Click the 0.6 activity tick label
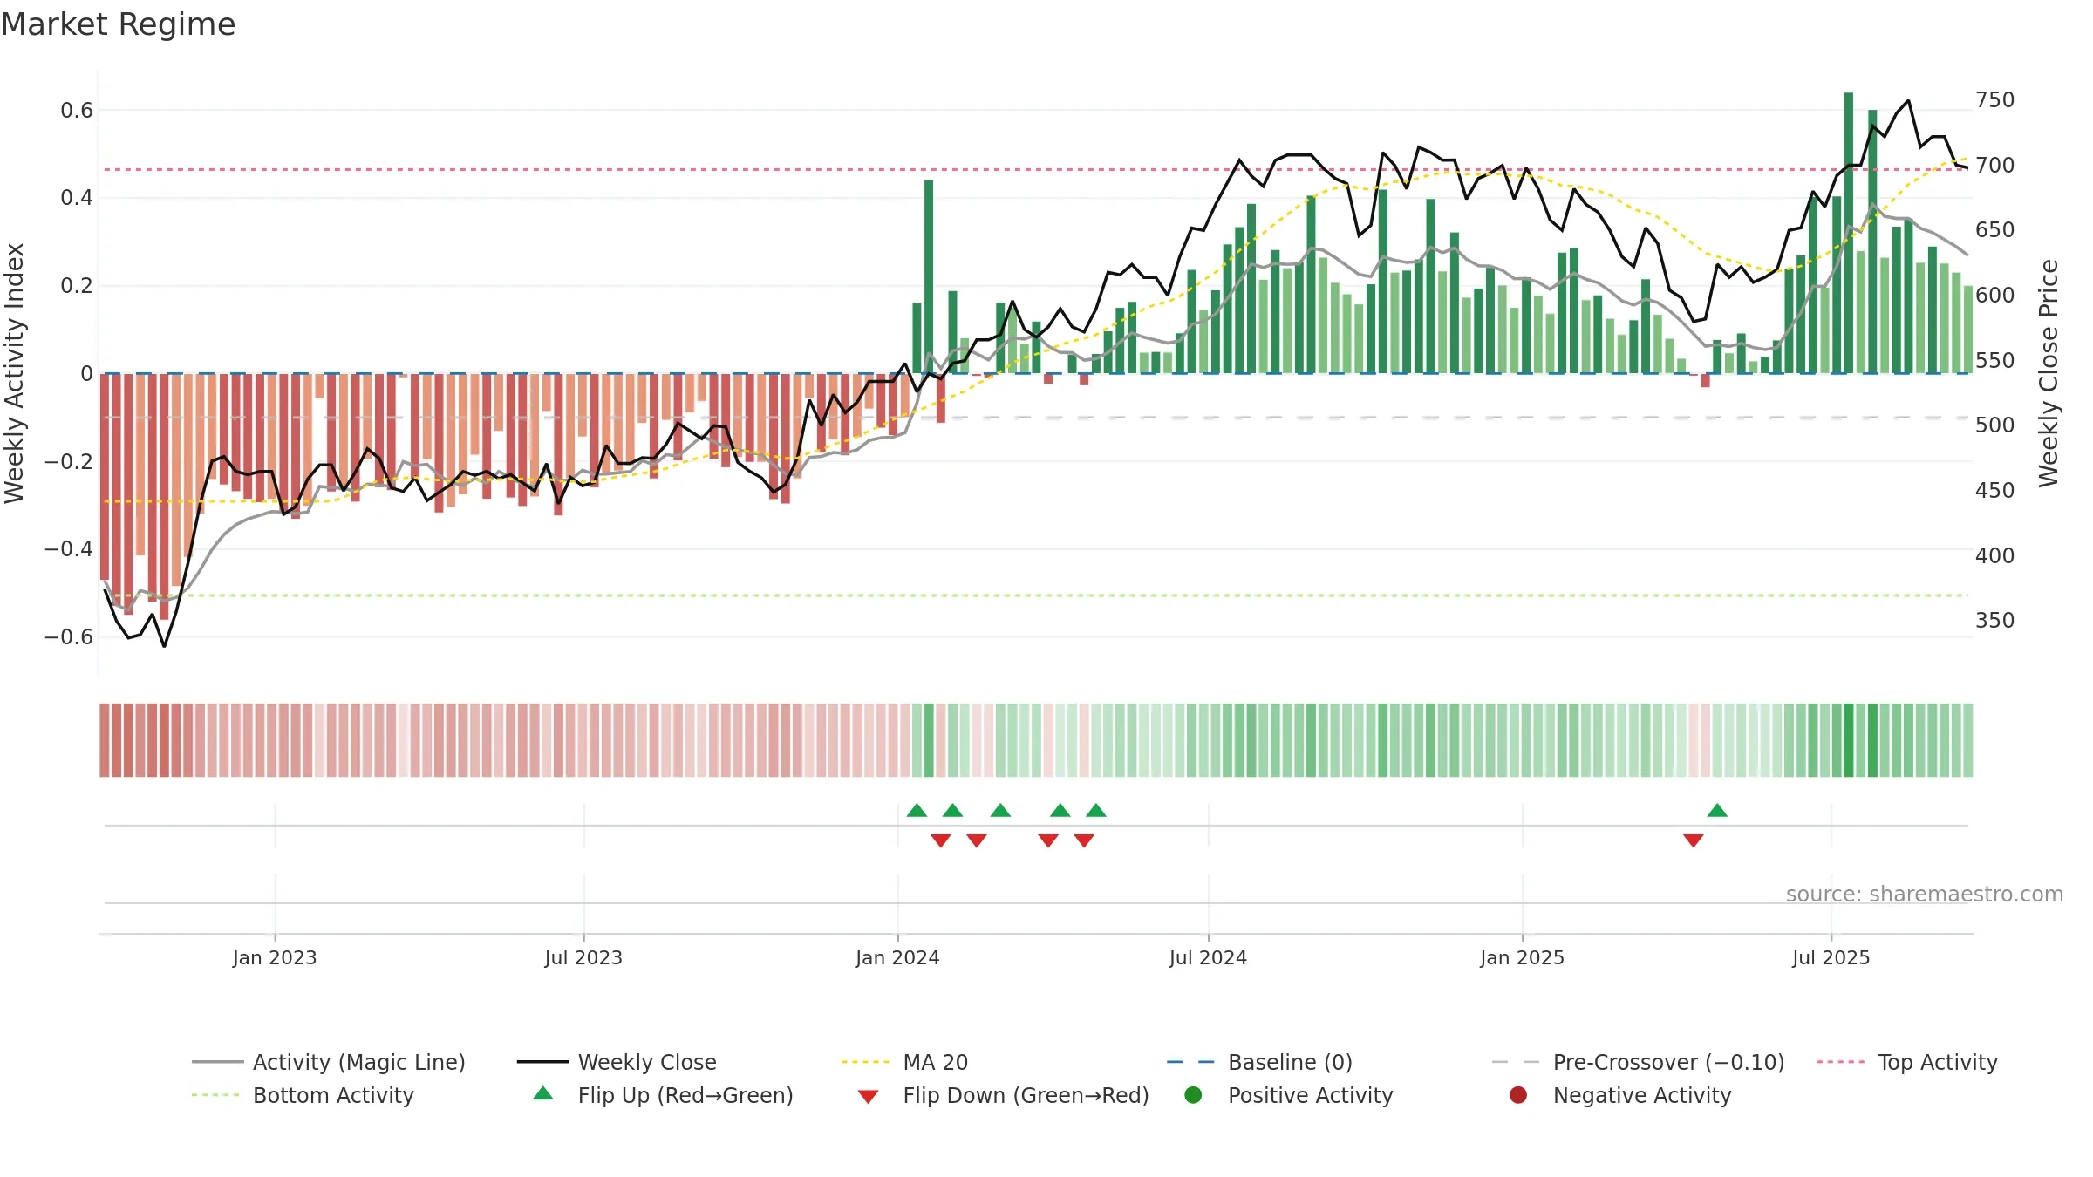The width and height of the screenshot is (2093, 1177). pyautogui.click(x=77, y=111)
